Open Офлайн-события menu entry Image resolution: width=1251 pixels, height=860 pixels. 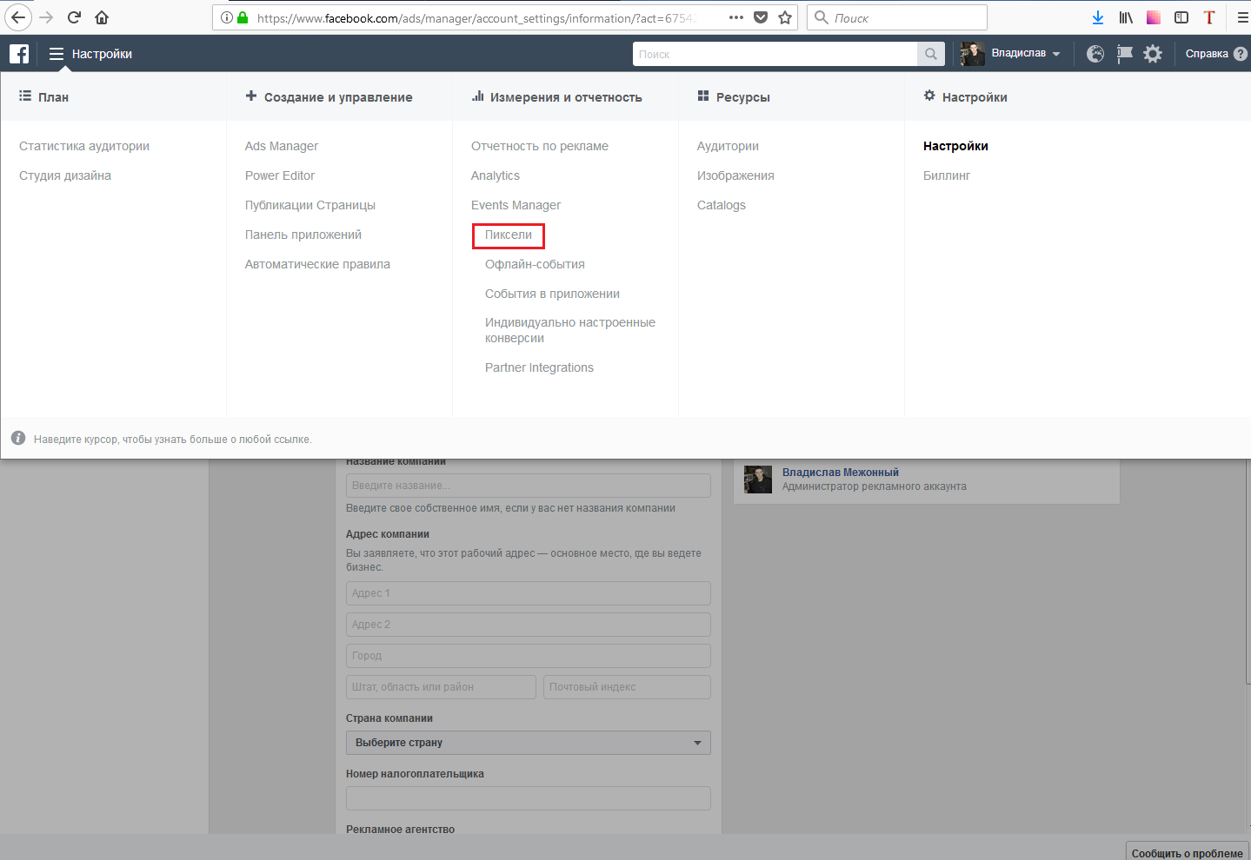coord(535,264)
